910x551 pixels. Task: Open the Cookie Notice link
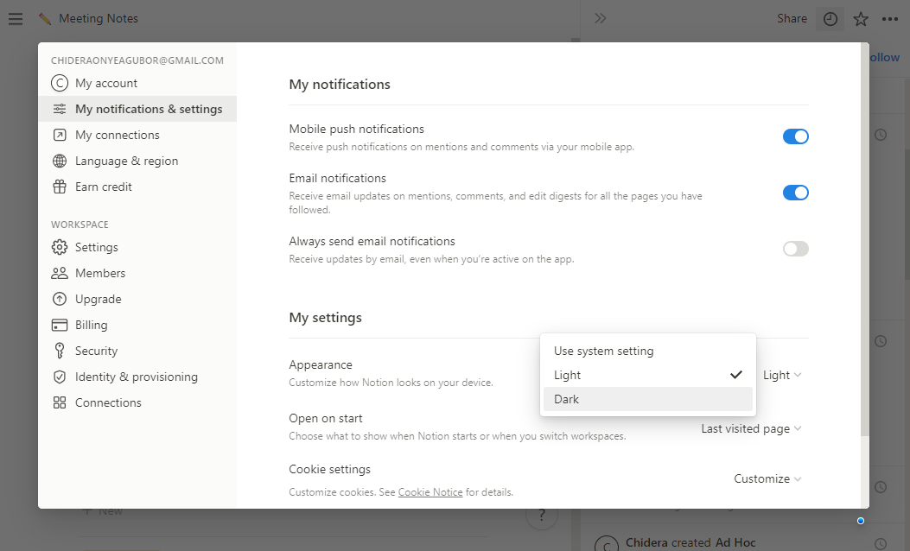coord(430,491)
